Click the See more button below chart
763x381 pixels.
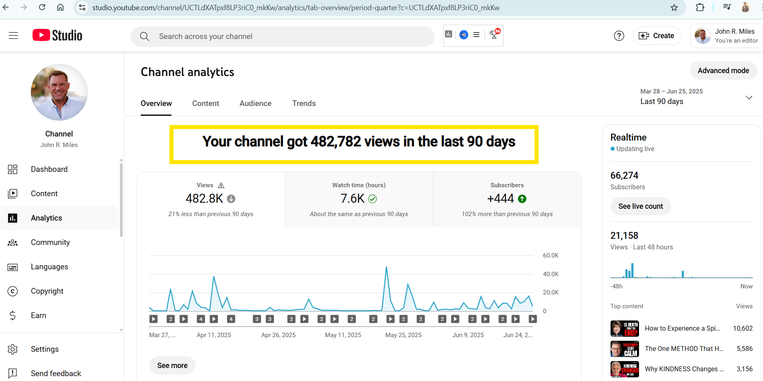(x=172, y=366)
